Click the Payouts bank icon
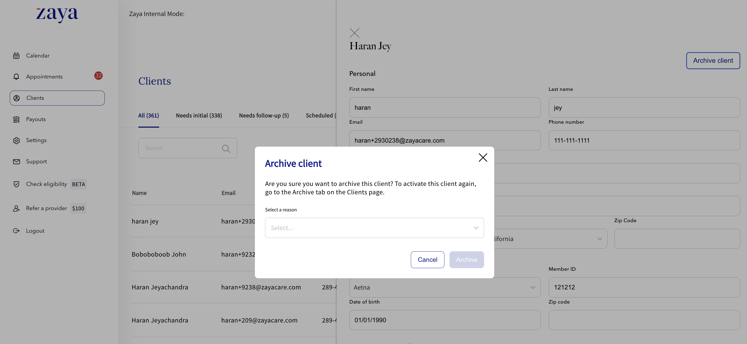The width and height of the screenshot is (747, 344). [x=16, y=119]
